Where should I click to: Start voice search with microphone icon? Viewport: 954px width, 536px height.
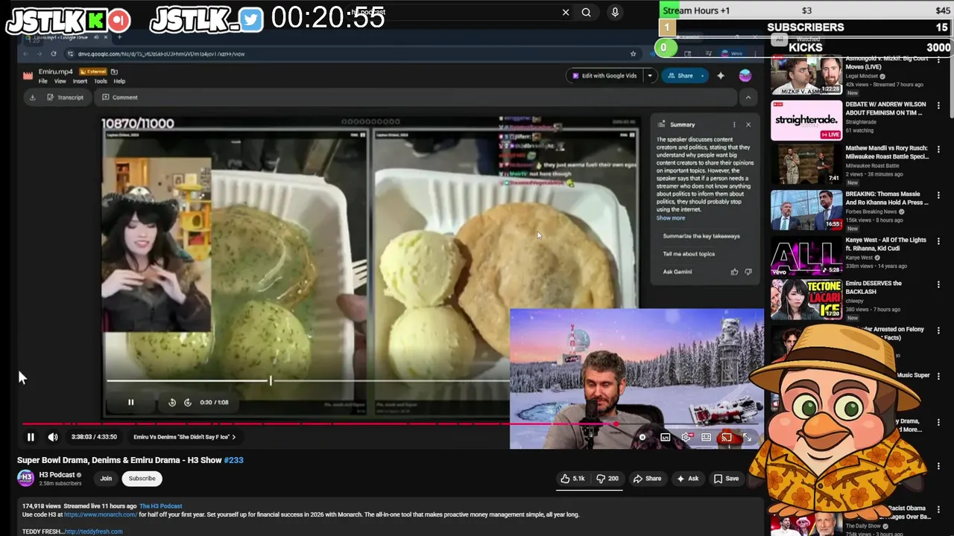[615, 12]
